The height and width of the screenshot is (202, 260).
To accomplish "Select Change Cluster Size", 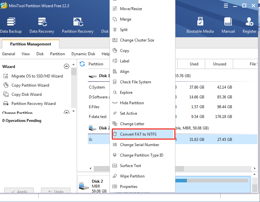I will pyautogui.click(x=142, y=40).
